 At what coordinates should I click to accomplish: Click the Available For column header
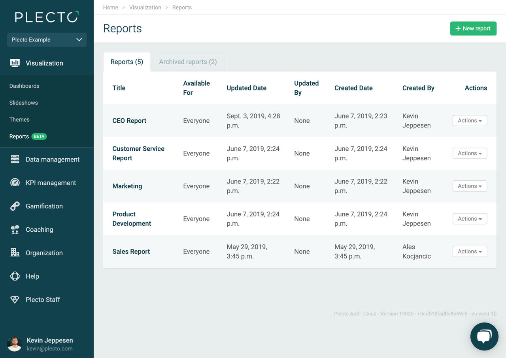point(196,88)
